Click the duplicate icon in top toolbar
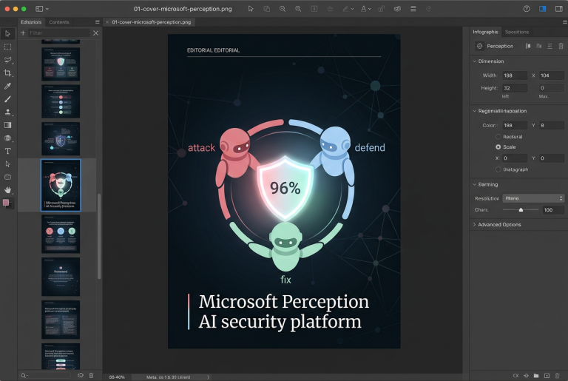 click(x=266, y=9)
